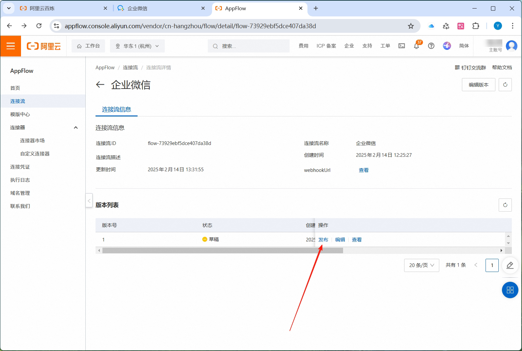
Task: Switch to the 阿里云百炼 browser tab
Action: point(62,8)
